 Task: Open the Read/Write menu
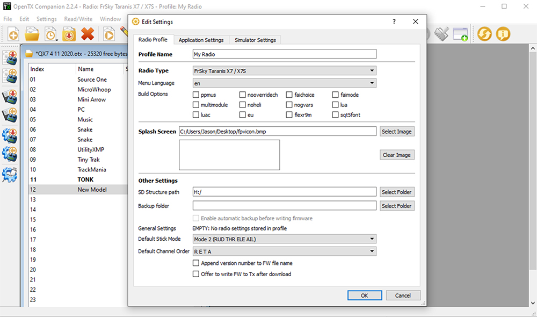point(78,19)
